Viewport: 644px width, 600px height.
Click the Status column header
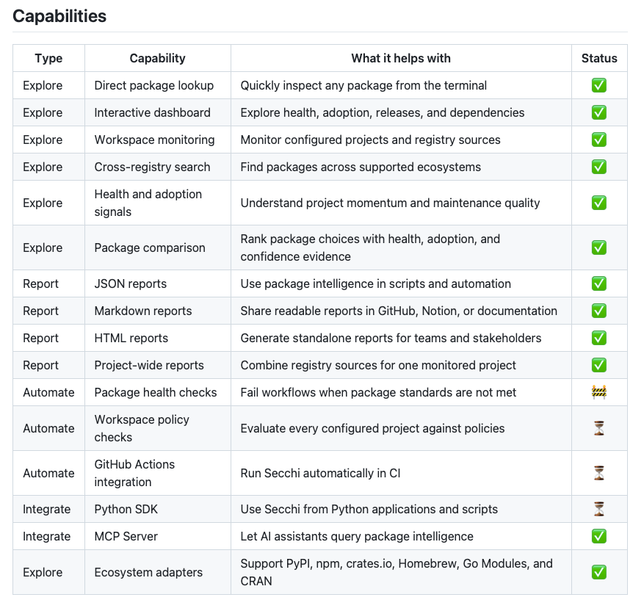599,58
